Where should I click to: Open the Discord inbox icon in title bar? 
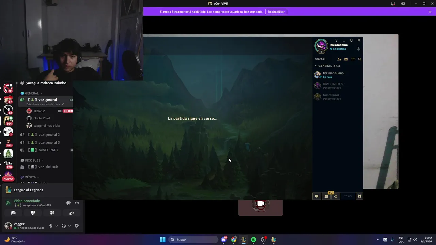[393, 4]
